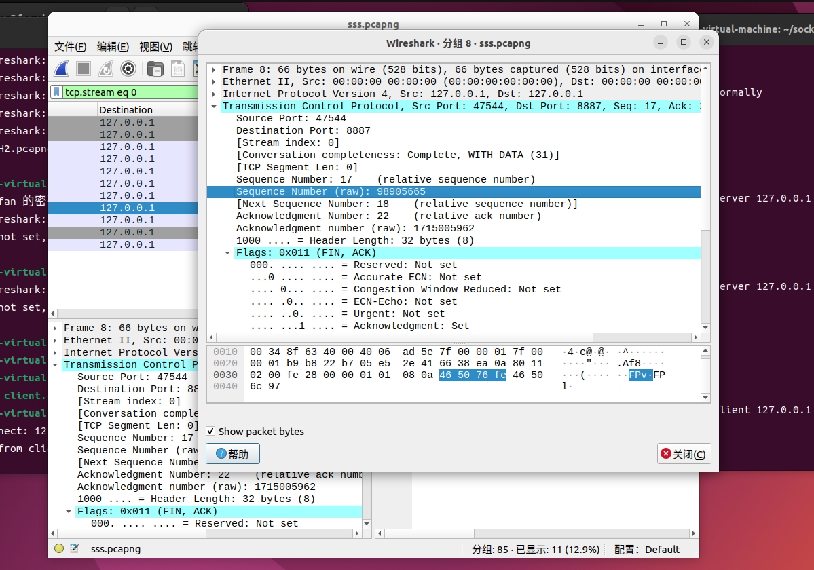Collapse the Flags: 0x011 node in dialog
The image size is (814, 570).
[x=227, y=253]
